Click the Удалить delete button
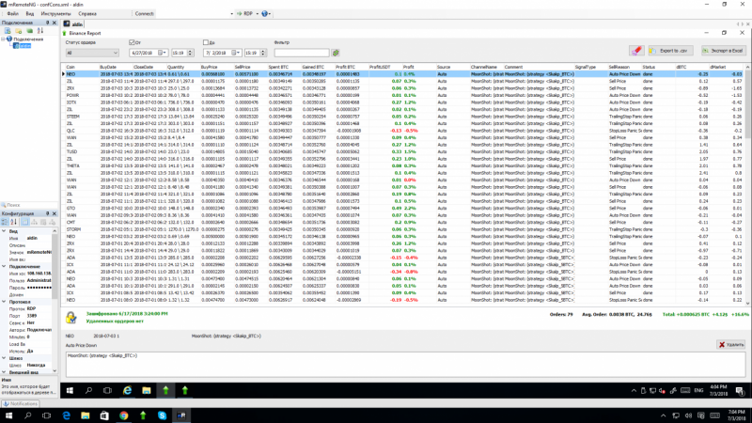This screenshot has width=752, height=423. coord(731,344)
